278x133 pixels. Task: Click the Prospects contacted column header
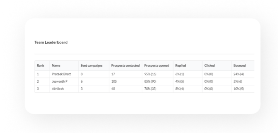[125, 66]
